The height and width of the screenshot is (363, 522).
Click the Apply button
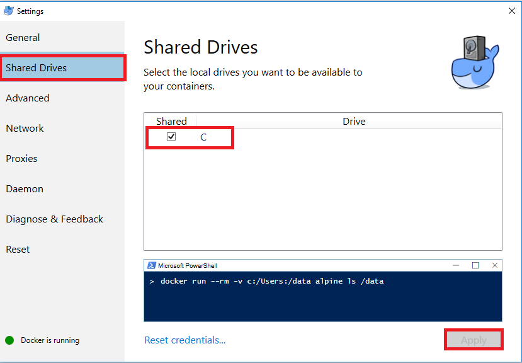click(474, 340)
